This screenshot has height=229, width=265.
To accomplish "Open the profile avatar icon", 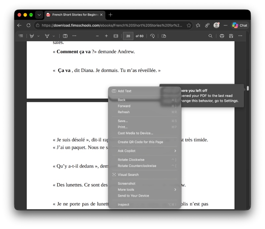I will [216, 25].
